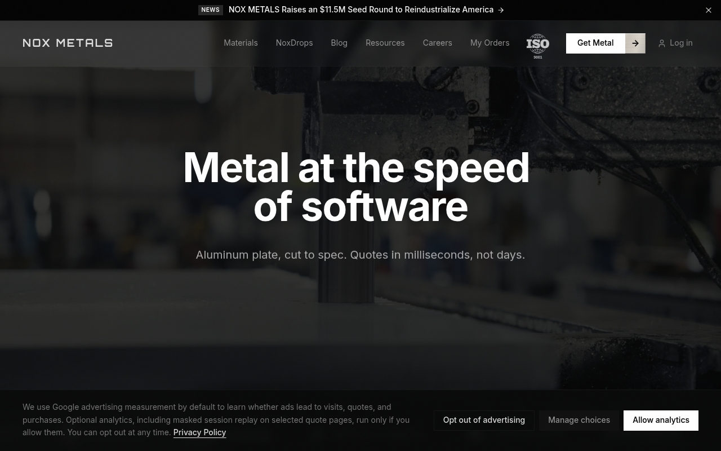Image resolution: width=721 pixels, height=451 pixels.
Task: Open Manage choices for cookies
Action: tap(579, 420)
